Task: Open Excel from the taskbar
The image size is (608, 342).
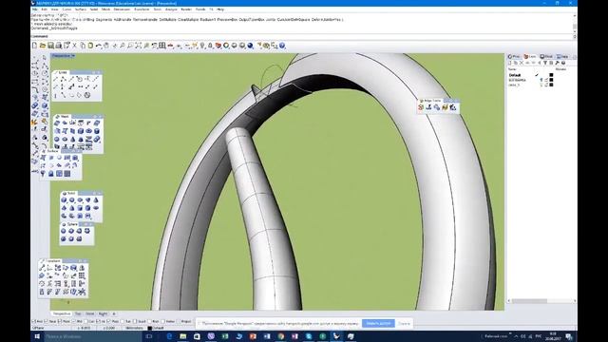Action: [225, 336]
